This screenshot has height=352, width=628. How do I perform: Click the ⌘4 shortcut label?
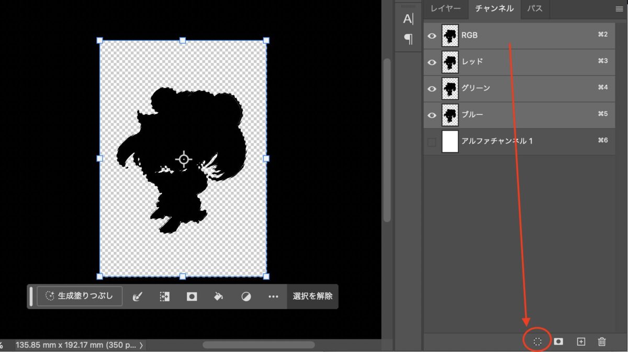(x=602, y=87)
